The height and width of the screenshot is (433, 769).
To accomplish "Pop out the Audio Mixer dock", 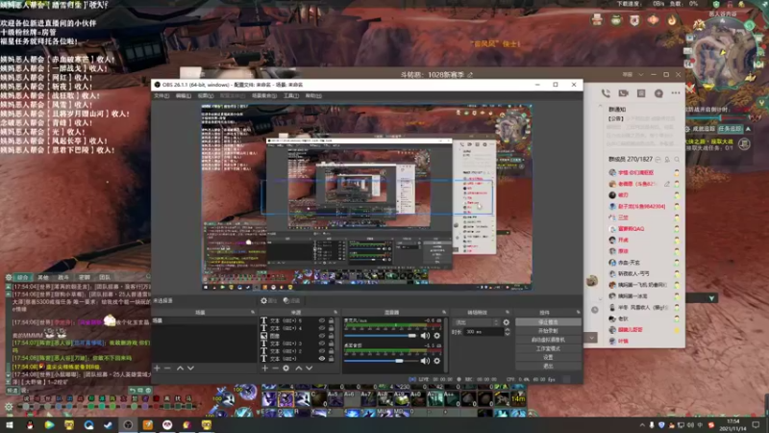I will 444,312.
